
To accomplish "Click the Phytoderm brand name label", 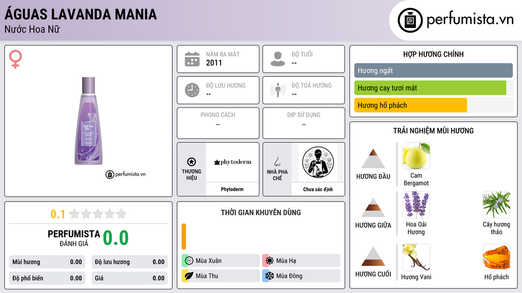I will point(232,189).
